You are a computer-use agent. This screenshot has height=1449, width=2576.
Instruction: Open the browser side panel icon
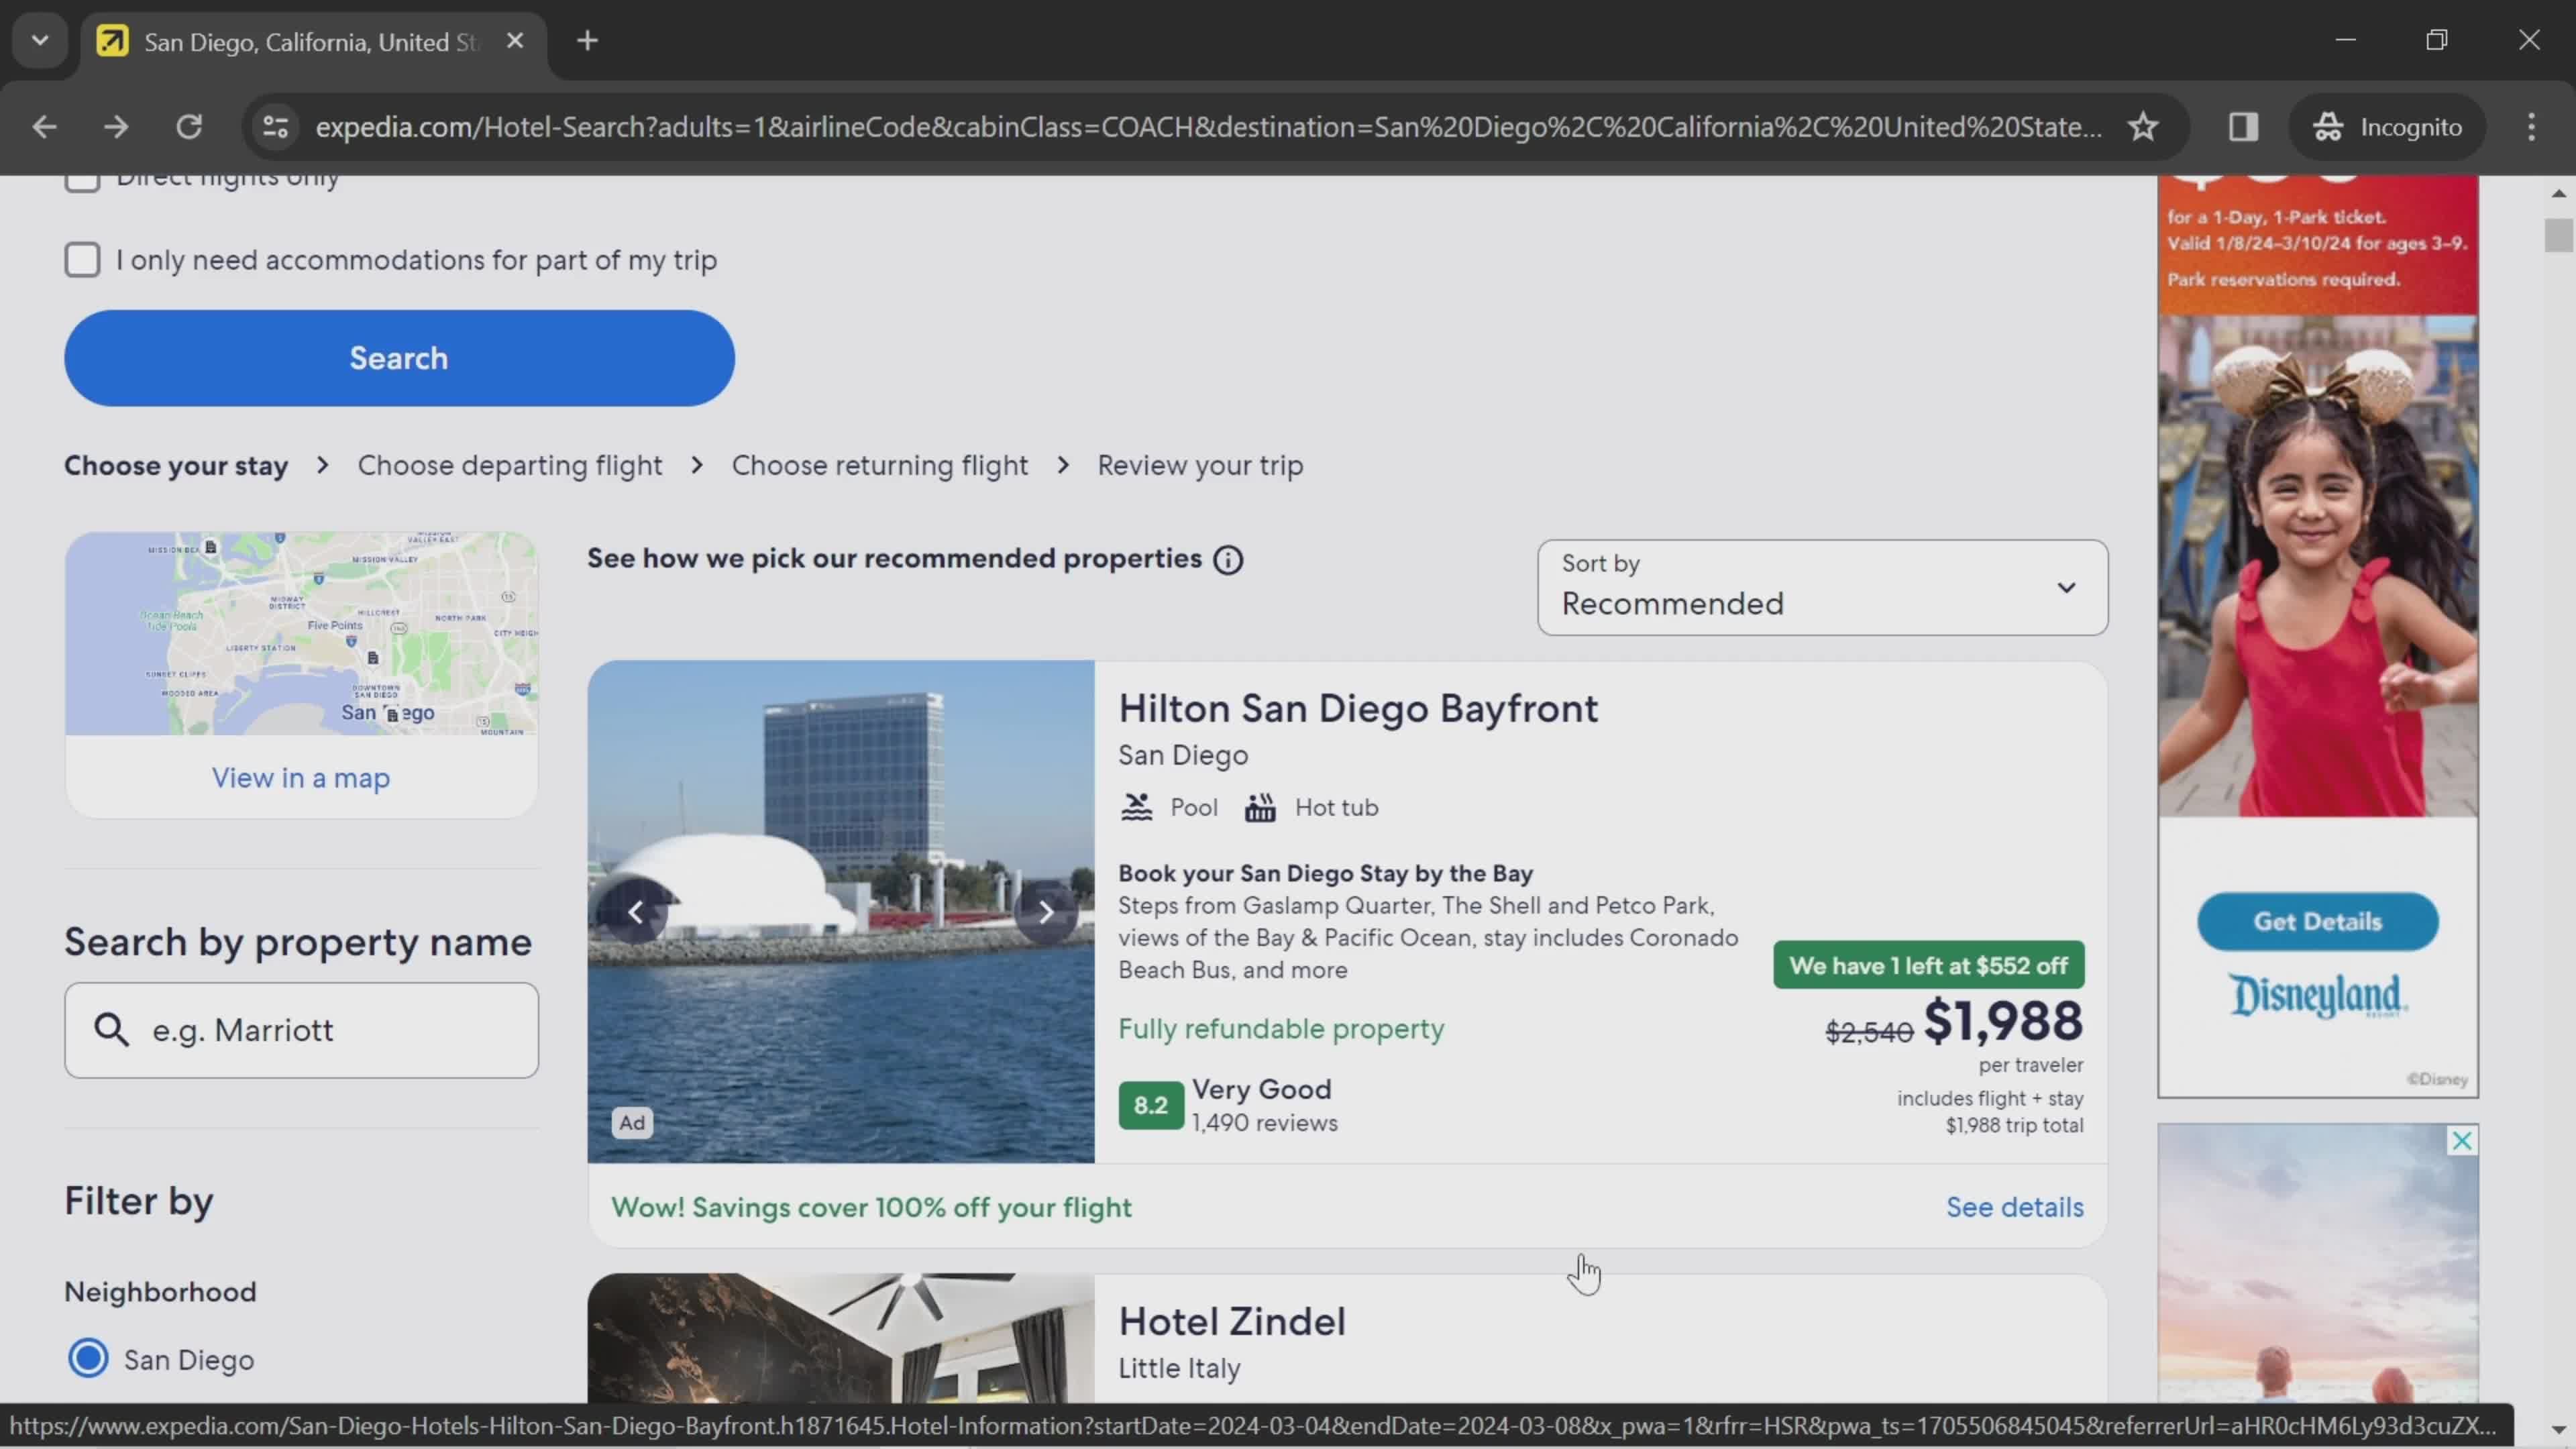click(x=2243, y=127)
